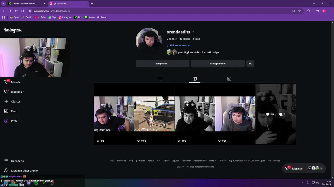
Task: Click the site information icon in address bar
Action: pyautogui.click(x=30, y=11)
